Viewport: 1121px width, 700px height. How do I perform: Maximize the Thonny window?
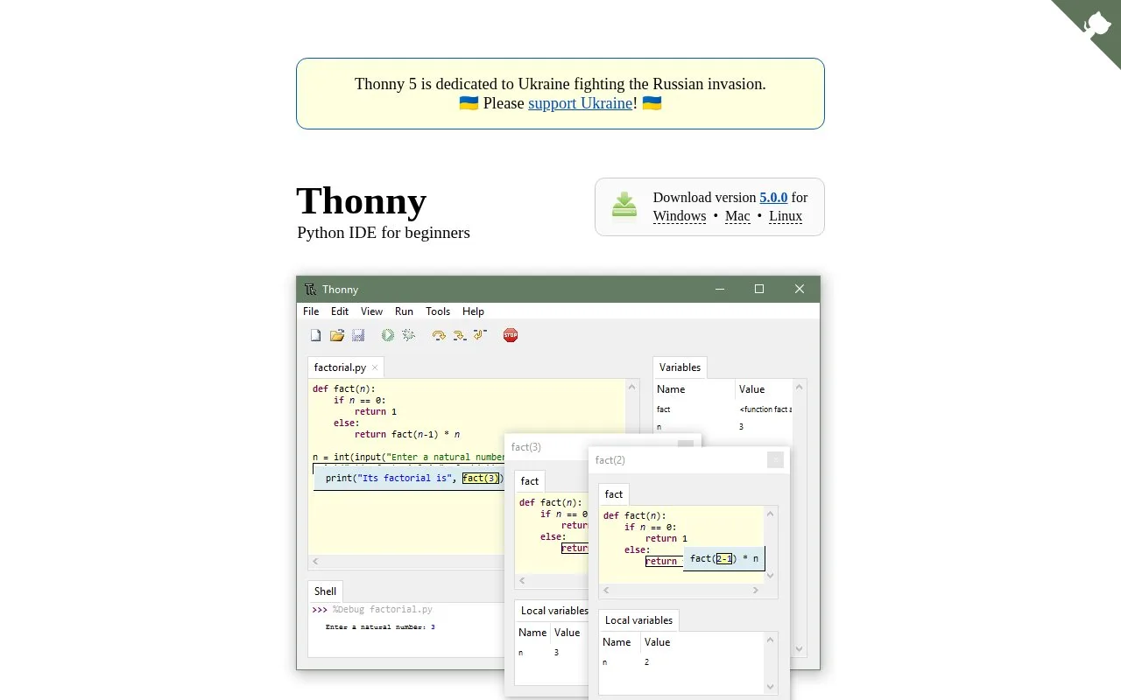point(759,289)
